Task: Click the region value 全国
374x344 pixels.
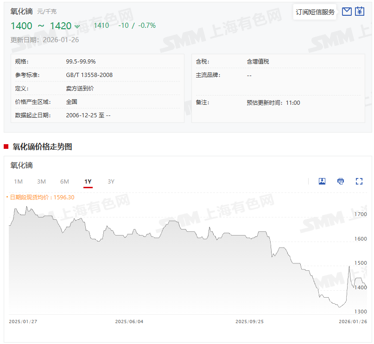Action: (x=71, y=102)
